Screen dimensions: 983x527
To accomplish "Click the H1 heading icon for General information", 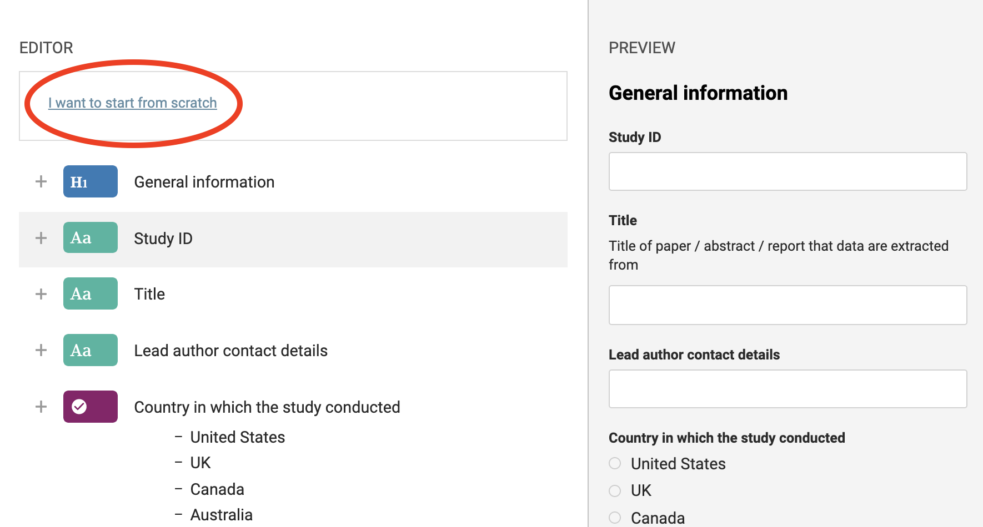I will point(90,181).
